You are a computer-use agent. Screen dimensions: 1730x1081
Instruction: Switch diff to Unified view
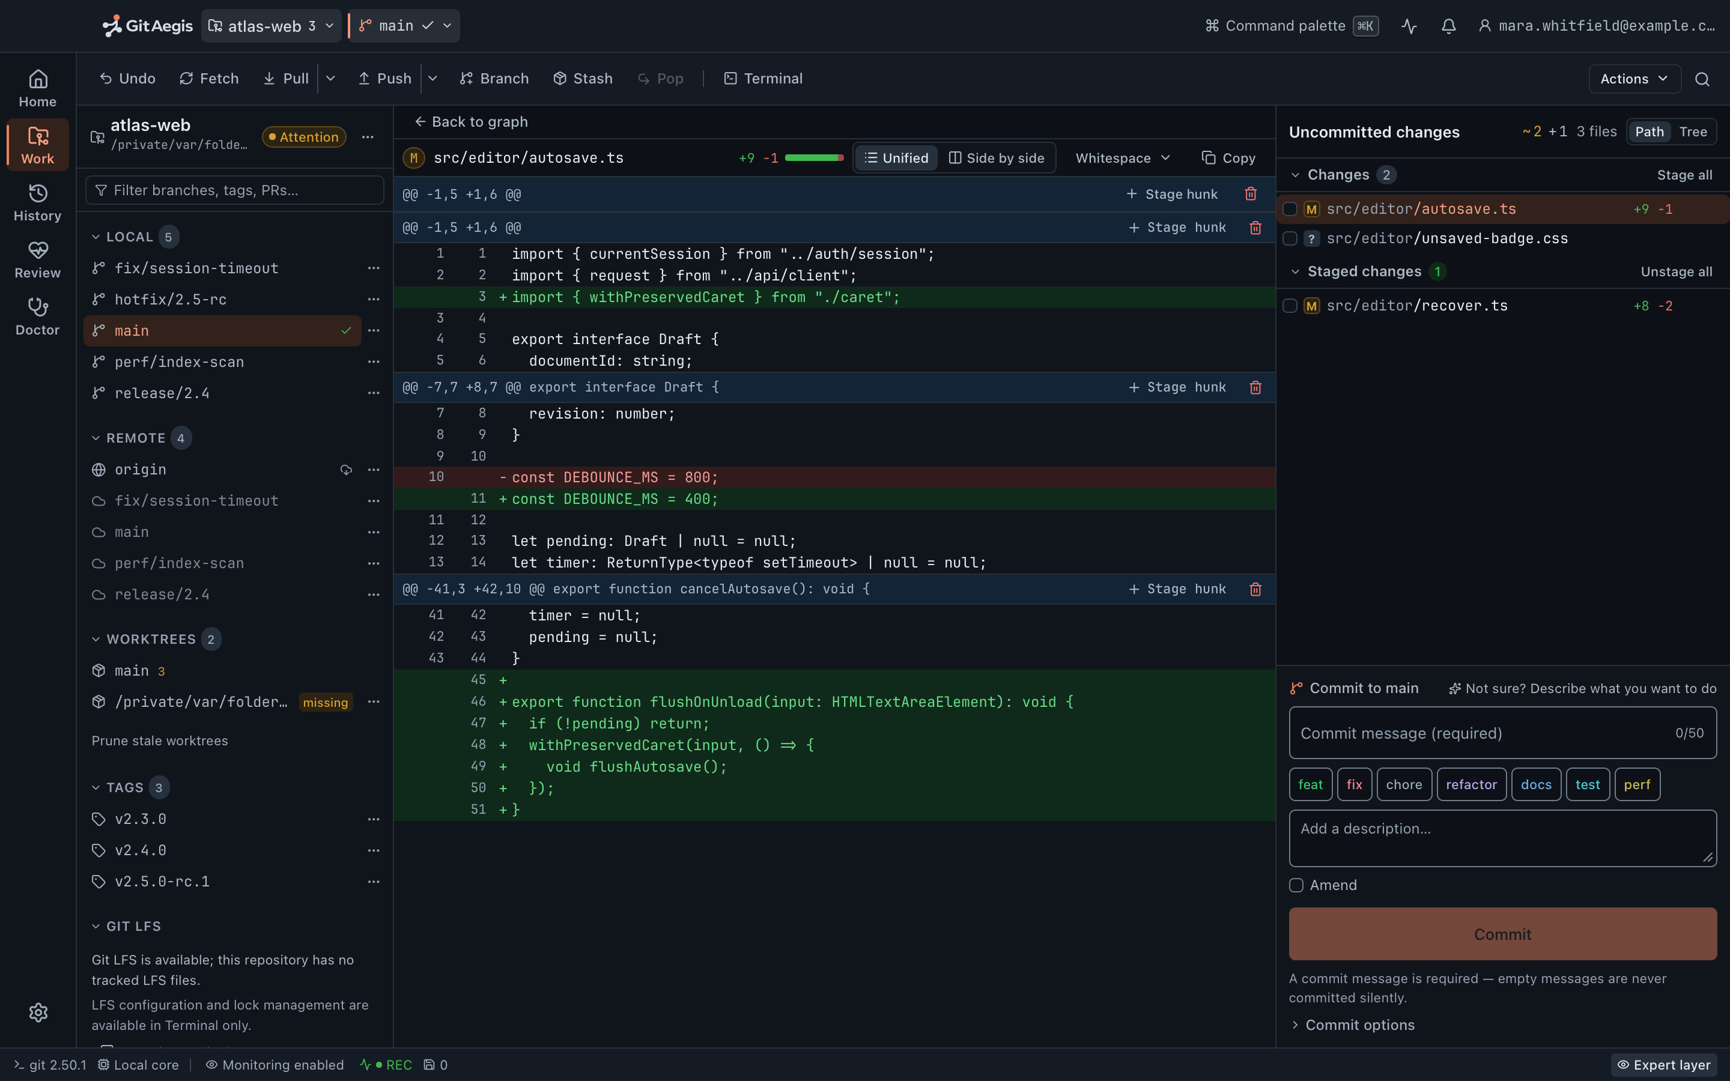pyautogui.click(x=896, y=158)
